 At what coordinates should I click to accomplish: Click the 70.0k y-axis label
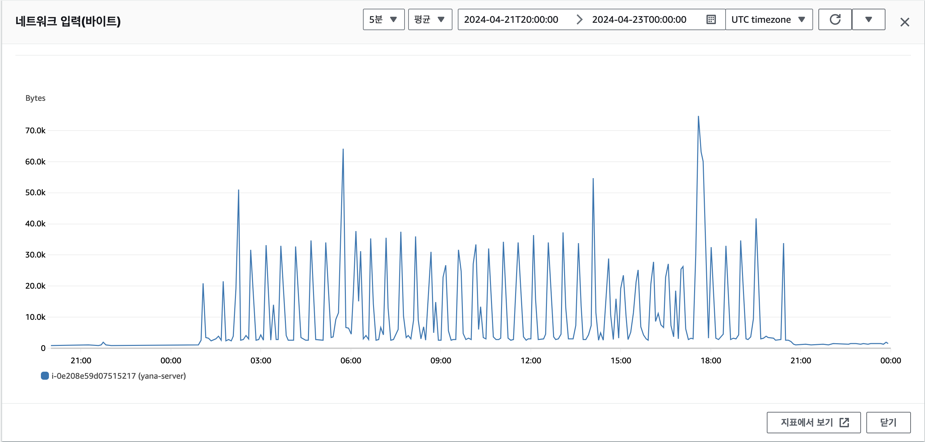pyautogui.click(x=35, y=131)
